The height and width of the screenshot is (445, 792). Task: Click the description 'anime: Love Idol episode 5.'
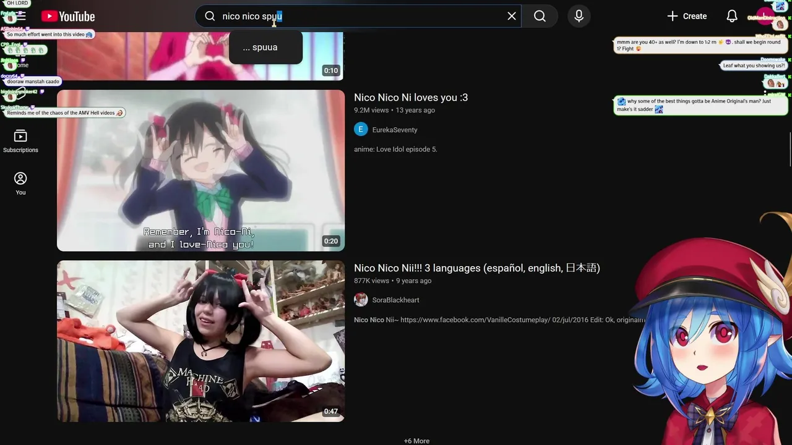point(395,149)
